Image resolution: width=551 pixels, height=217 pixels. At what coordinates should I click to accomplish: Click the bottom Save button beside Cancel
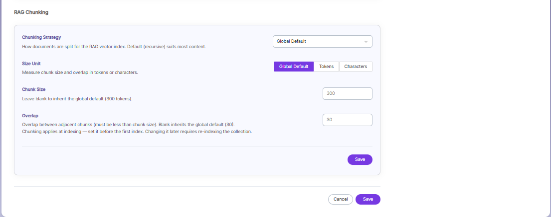click(x=367, y=199)
